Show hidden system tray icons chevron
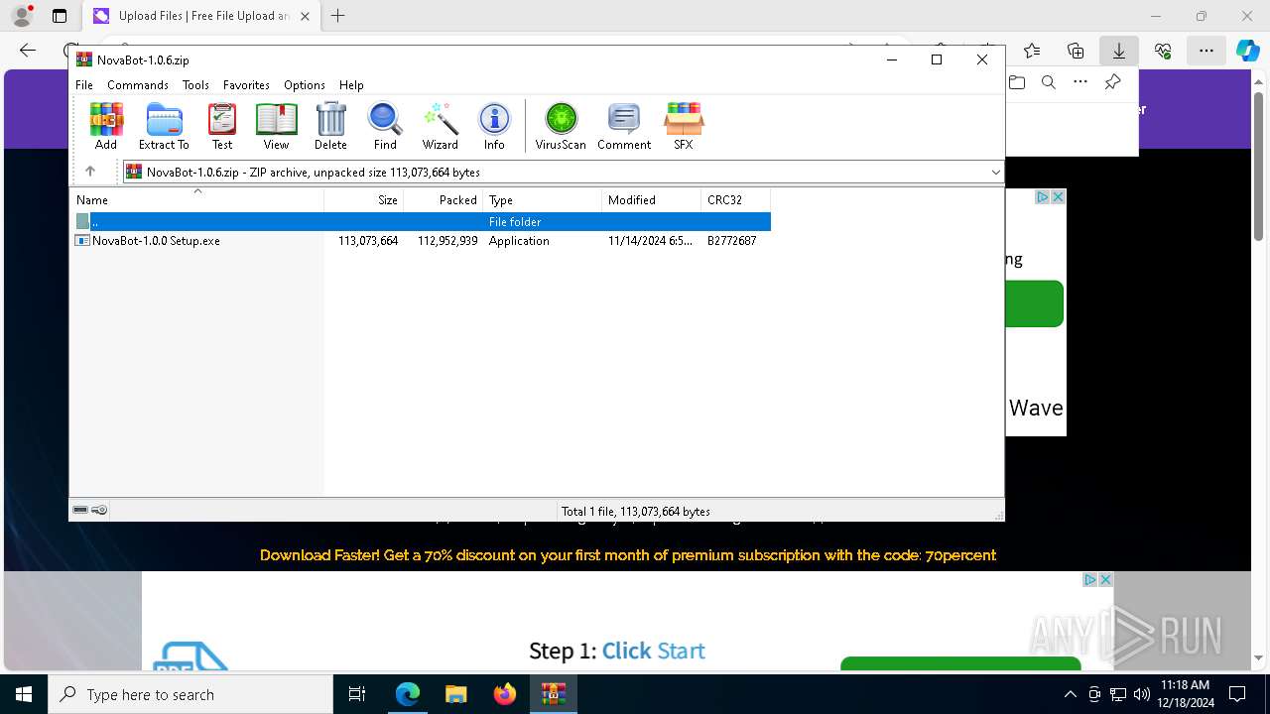Screen dimensions: 1270x714 pos(1070,694)
